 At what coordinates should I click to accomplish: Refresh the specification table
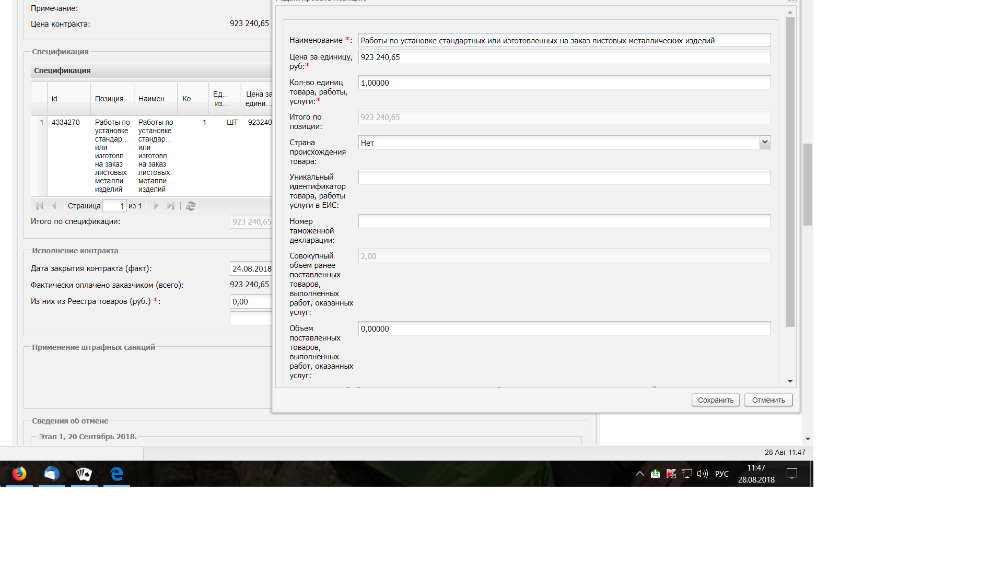[191, 206]
